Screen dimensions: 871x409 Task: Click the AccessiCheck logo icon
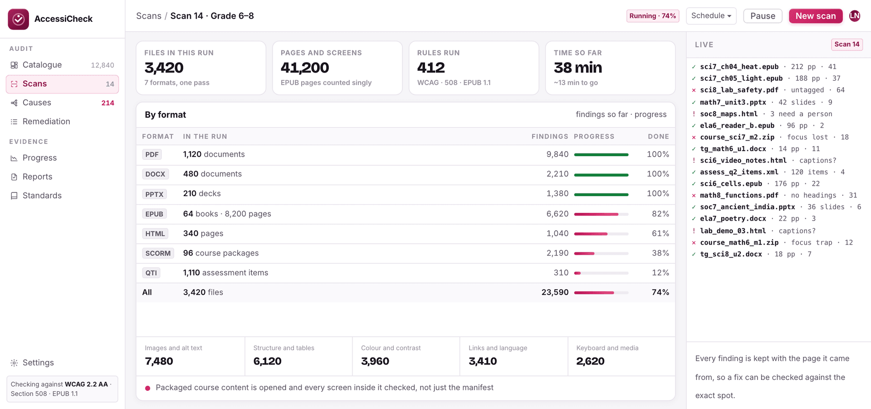point(18,19)
